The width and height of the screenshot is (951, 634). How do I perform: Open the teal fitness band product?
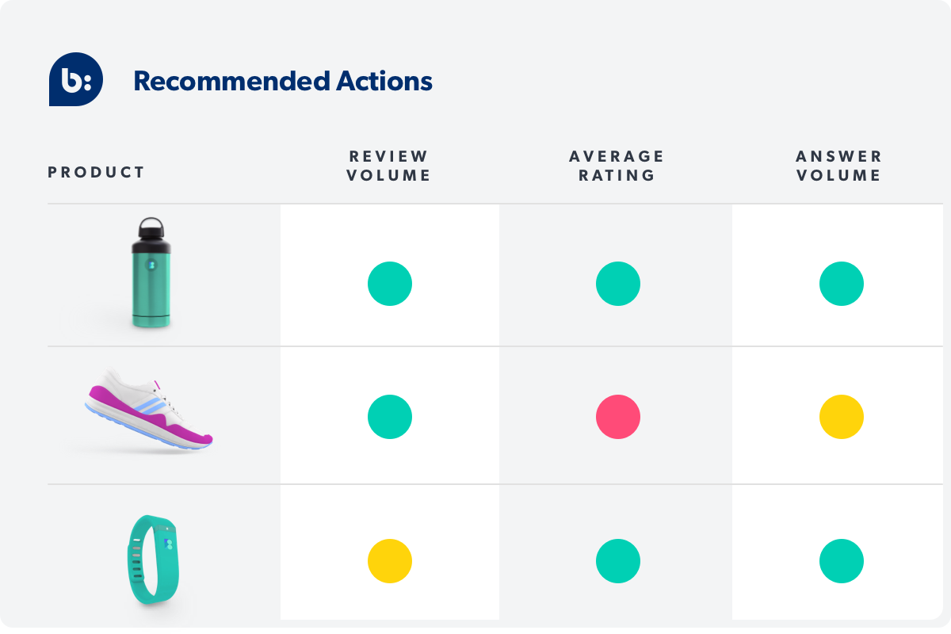(152, 559)
